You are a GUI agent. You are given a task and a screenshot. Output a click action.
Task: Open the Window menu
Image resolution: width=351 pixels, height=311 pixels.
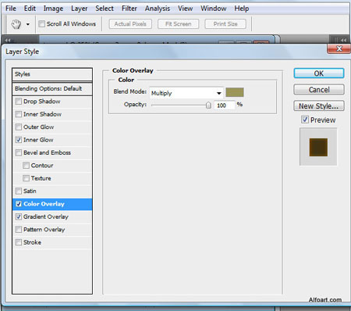pos(214,9)
